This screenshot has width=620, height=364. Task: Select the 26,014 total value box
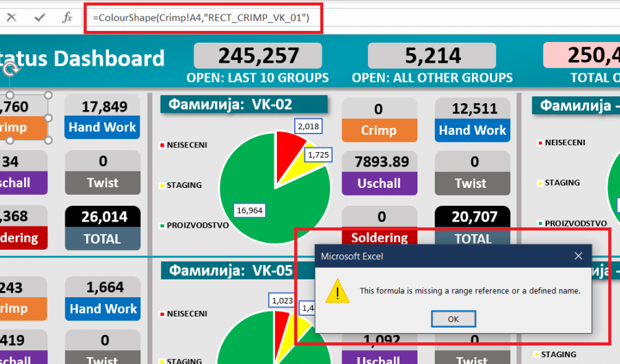point(103,217)
